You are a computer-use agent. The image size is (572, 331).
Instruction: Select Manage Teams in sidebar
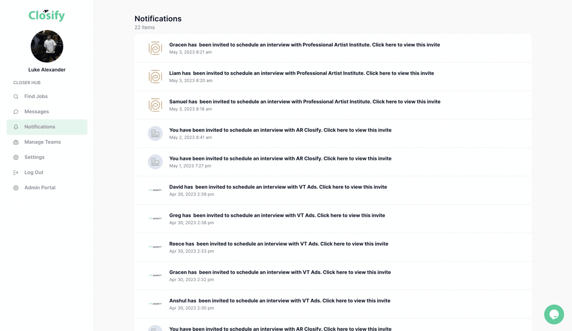click(43, 142)
